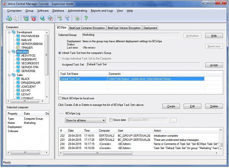The height and width of the screenshot is (168, 229).
Task: Open the Reports and Logs menu
Action: [102, 11]
